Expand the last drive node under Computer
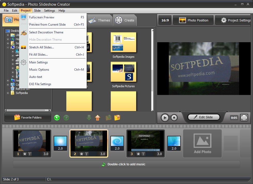The height and width of the screenshot is (184, 253). [13, 76]
